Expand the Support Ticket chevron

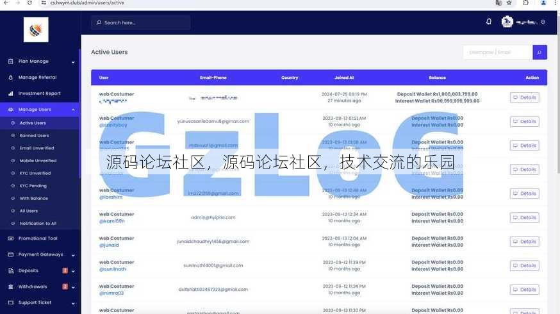pyautogui.click(x=73, y=304)
